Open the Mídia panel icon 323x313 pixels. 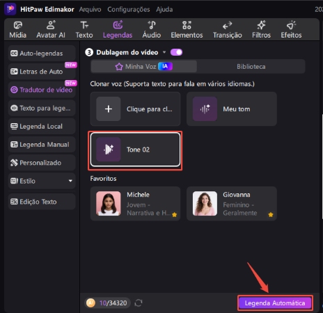pyautogui.click(x=18, y=25)
